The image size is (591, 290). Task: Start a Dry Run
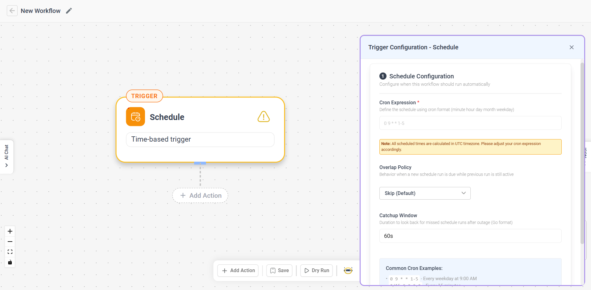click(316, 270)
